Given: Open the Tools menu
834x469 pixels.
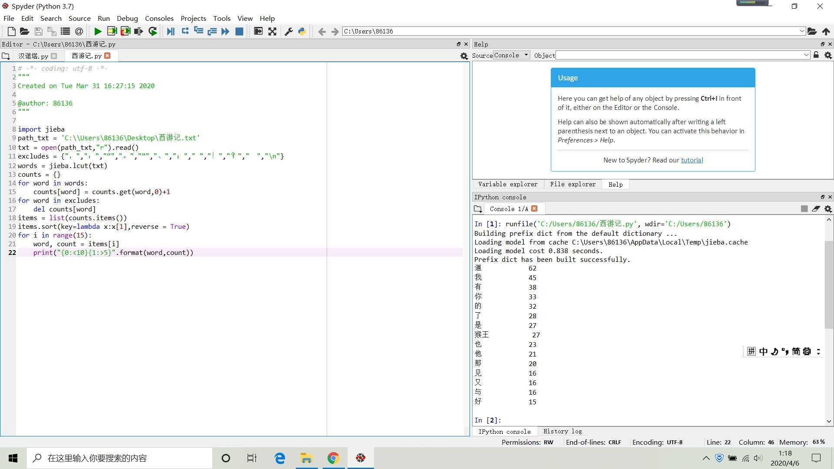Looking at the screenshot, I should tap(222, 18).
